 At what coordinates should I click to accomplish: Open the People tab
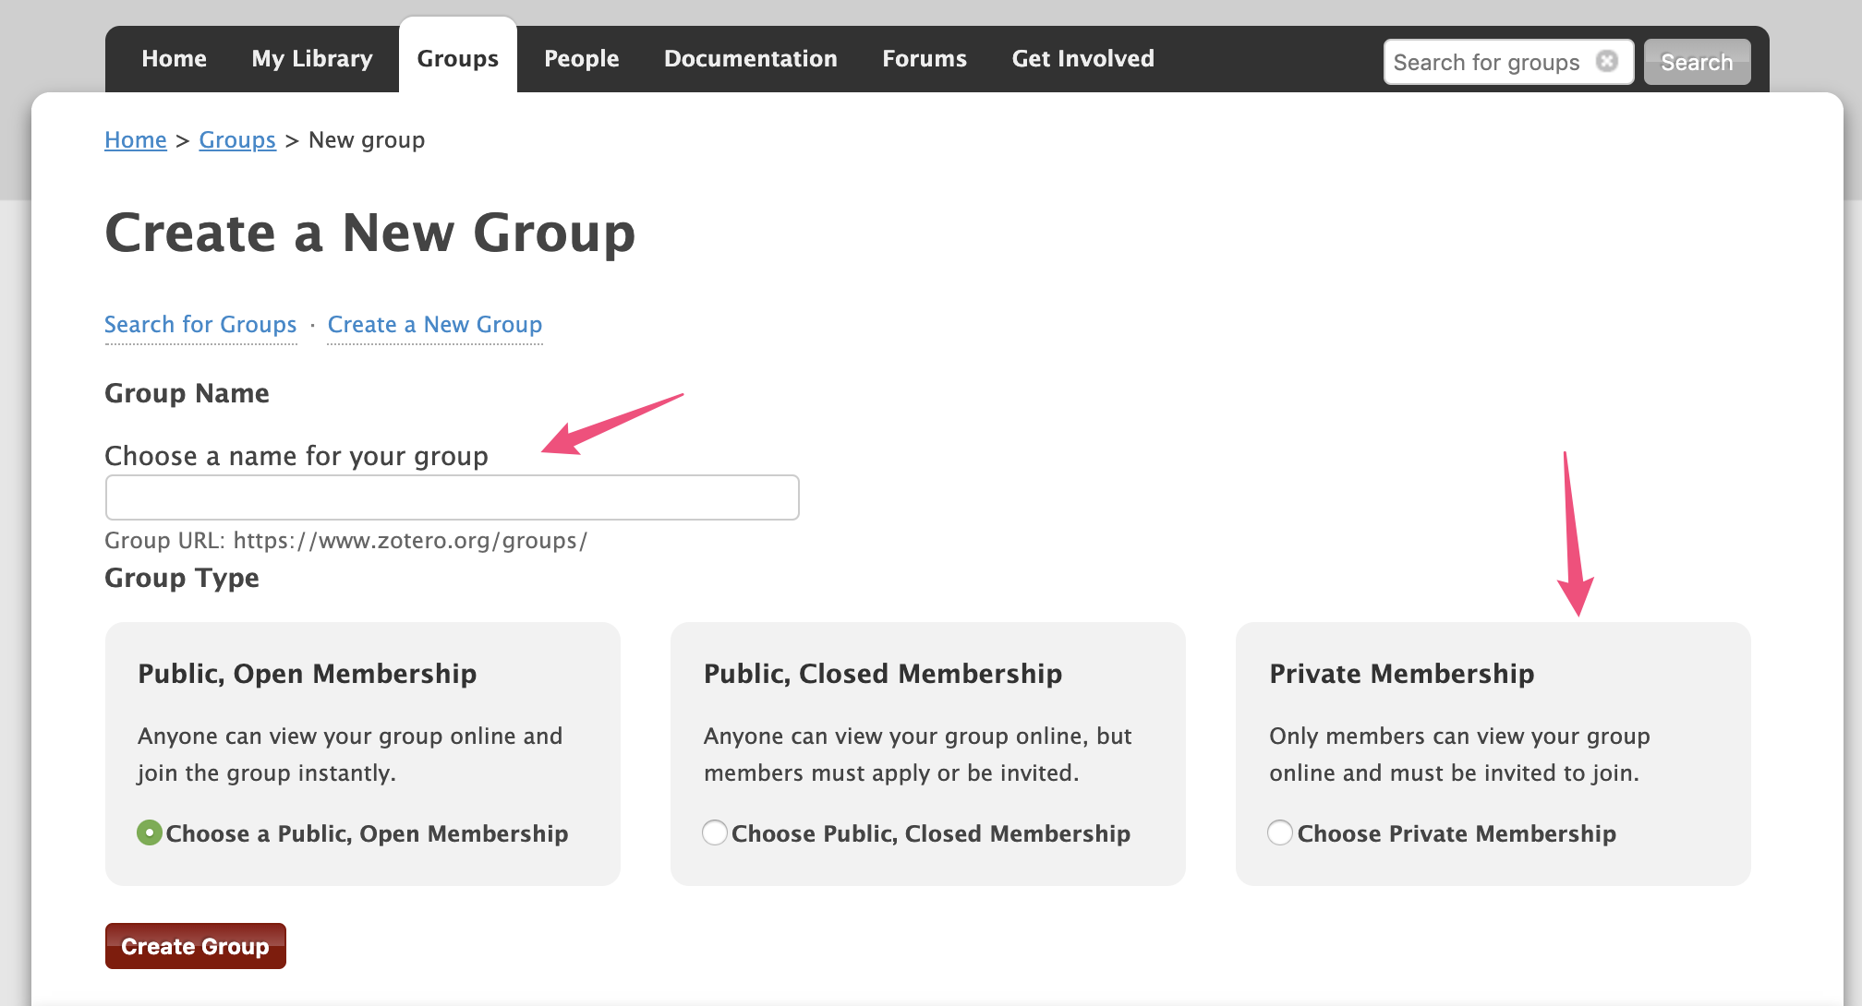pyautogui.click(x=581, y=59)
